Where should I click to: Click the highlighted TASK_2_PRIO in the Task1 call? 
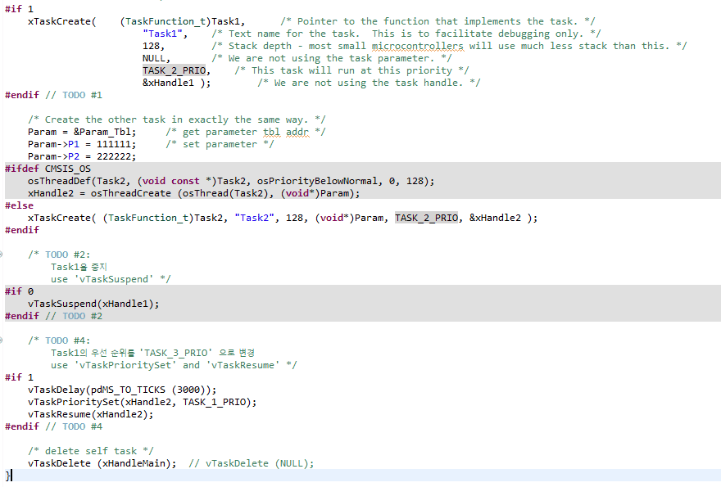174,70
